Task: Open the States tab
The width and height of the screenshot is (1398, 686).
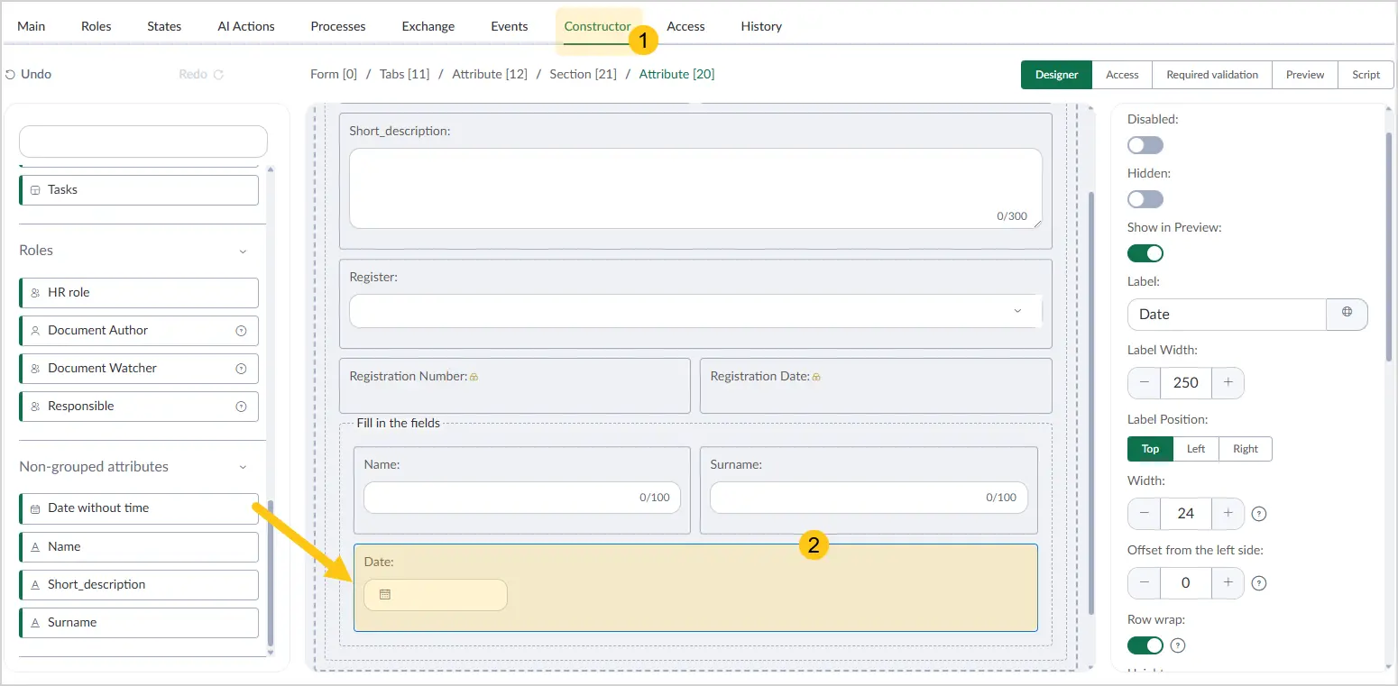Action: [164, 26]
